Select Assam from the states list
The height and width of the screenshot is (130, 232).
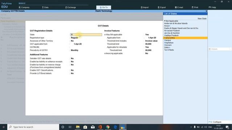tap(167, 26)
